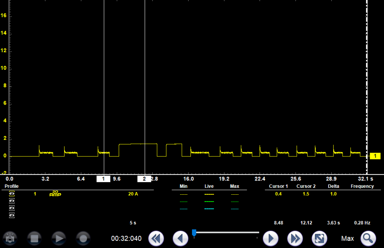384x248 pixels.
Task: Open the 20 AMP probe selector
Action: [55, 194]
